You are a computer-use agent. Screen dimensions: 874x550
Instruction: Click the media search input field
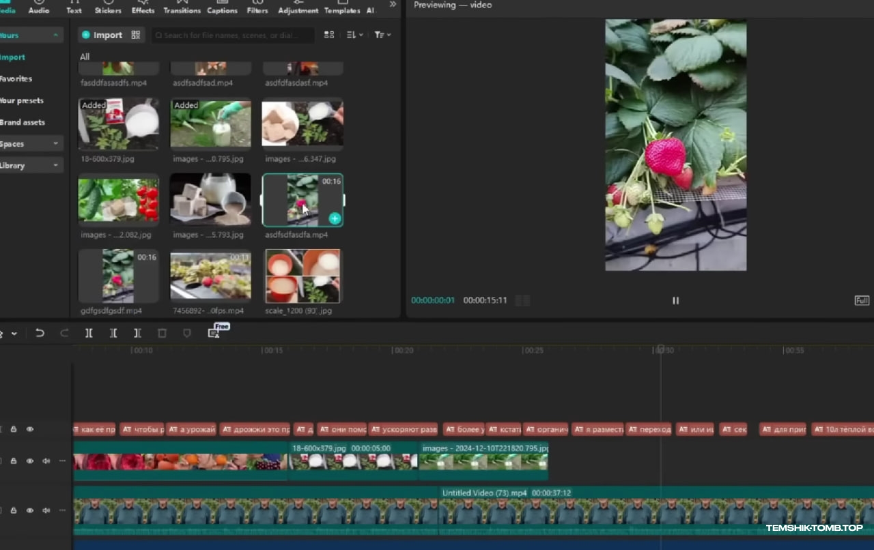click(x=232, y=35)
